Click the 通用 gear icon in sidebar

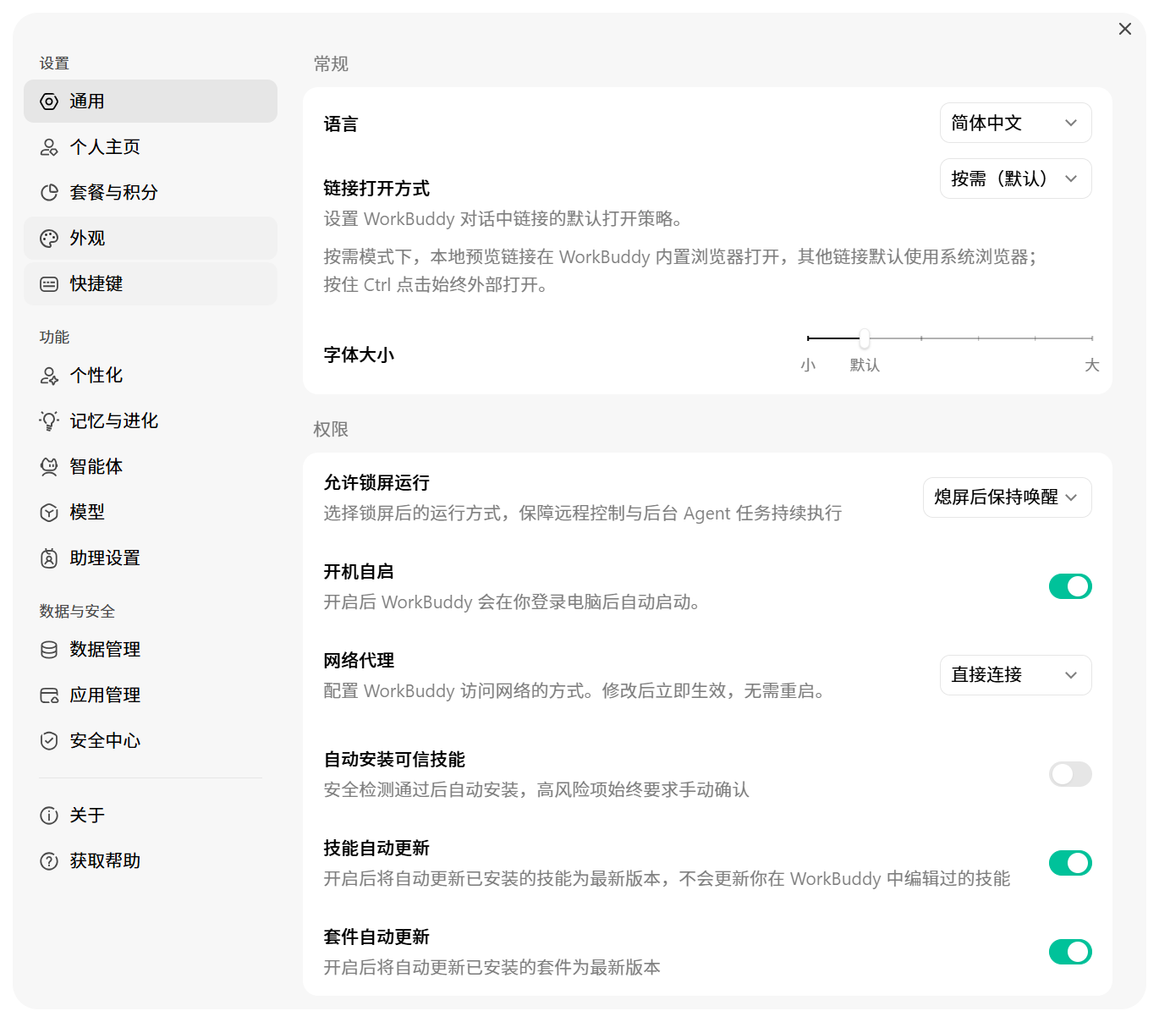click(x=49, y=102)
